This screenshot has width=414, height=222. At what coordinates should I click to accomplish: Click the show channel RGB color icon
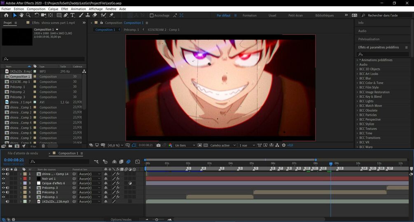point(170,145)
